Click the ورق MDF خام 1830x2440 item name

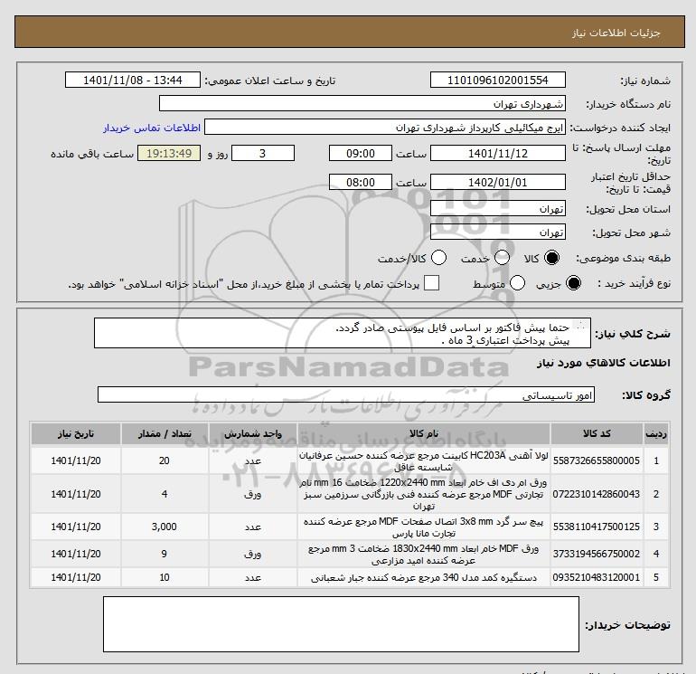tap(424, 554)
